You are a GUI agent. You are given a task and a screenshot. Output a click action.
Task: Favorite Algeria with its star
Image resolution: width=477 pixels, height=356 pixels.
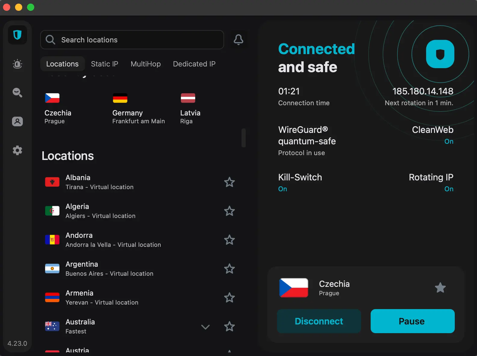229,211
